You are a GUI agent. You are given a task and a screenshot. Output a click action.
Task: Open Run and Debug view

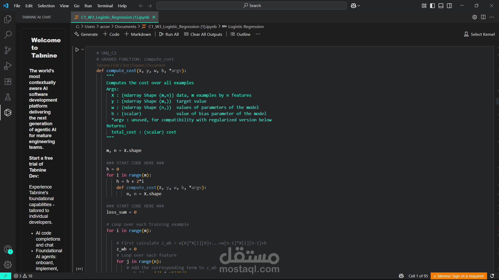8,66
